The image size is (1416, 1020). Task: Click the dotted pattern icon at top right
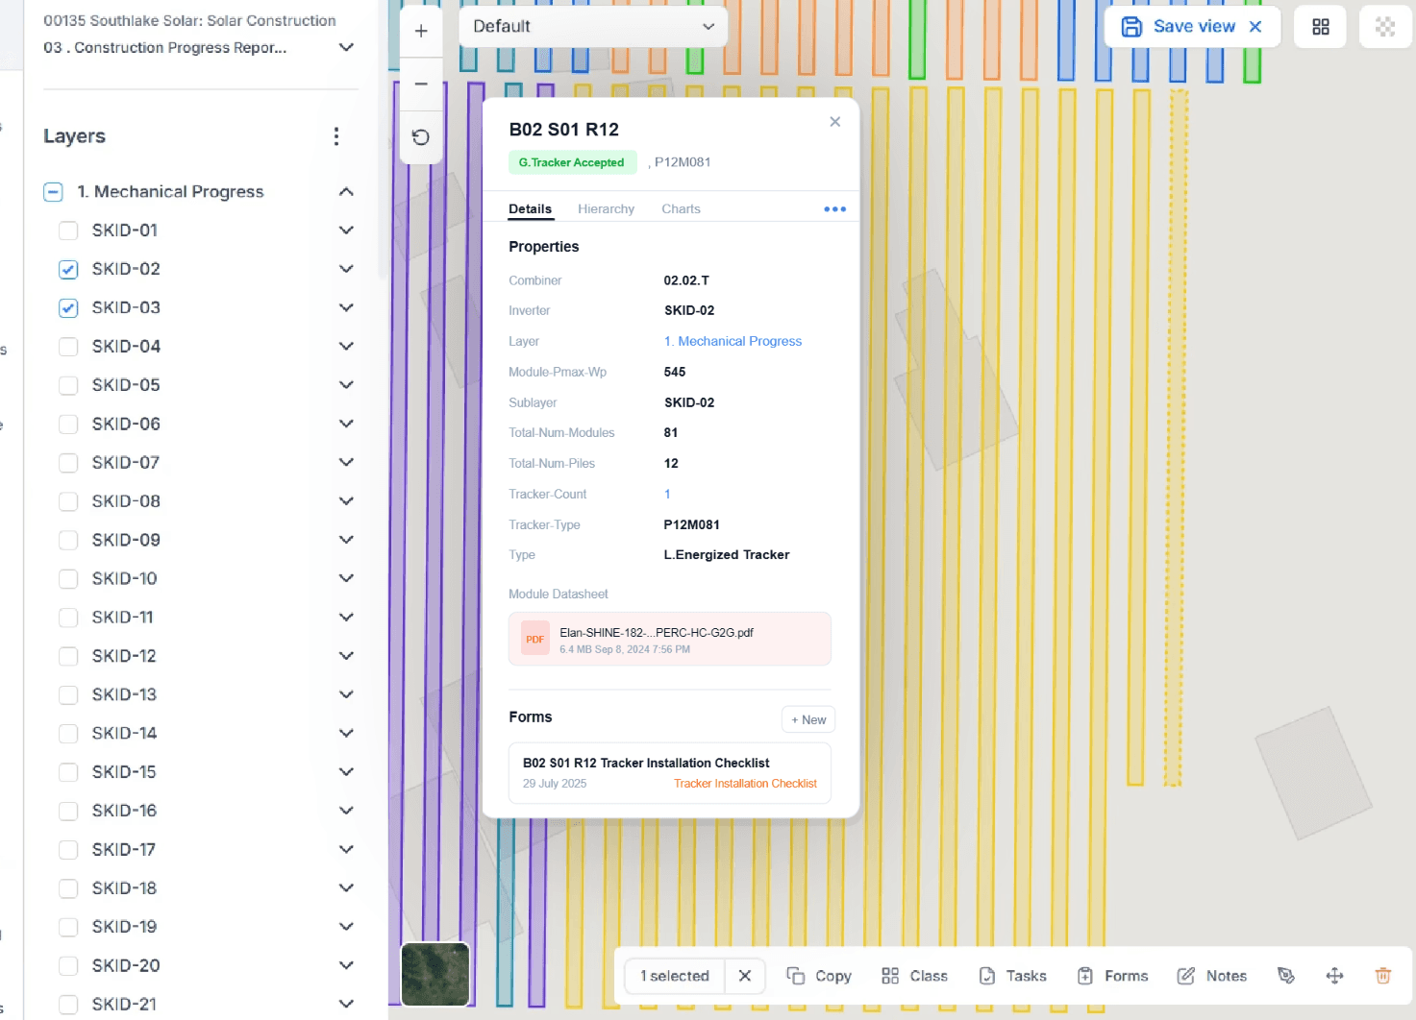[1385, 27]
